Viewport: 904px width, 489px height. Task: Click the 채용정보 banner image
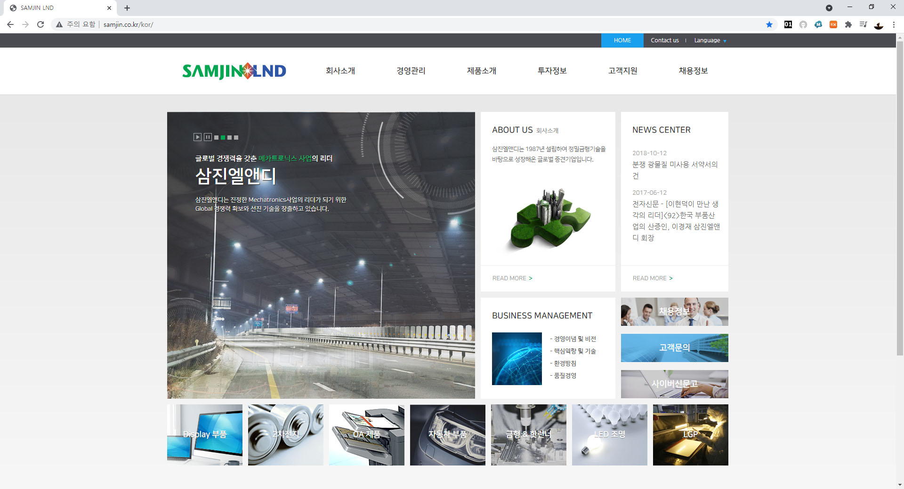click(675, 312)
